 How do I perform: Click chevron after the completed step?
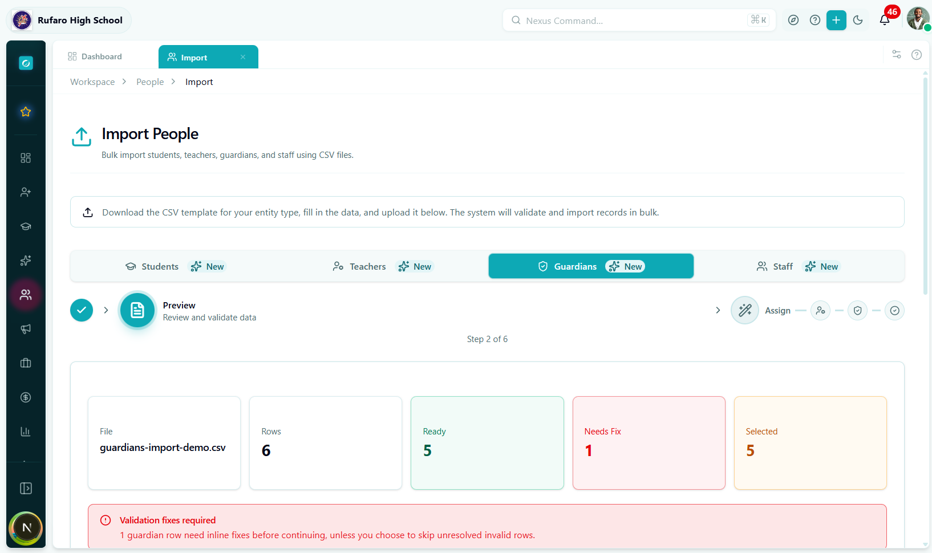click(x=106, y=310)
